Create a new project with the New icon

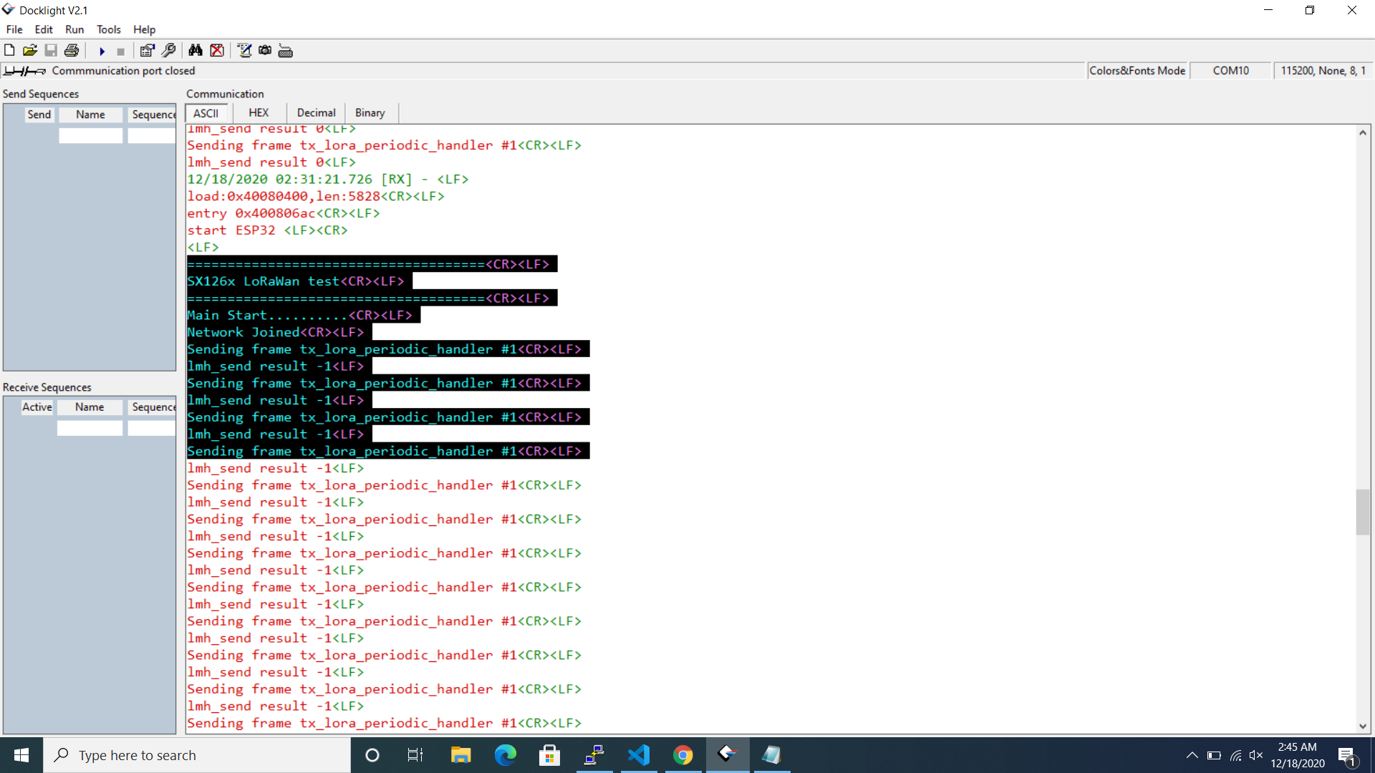click(9, 51)
